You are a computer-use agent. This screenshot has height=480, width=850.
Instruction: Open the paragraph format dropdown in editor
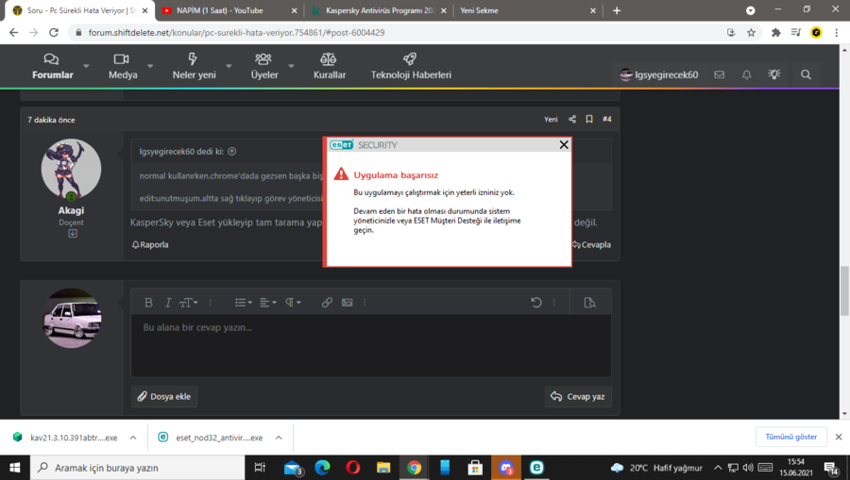tap(293, 303)
